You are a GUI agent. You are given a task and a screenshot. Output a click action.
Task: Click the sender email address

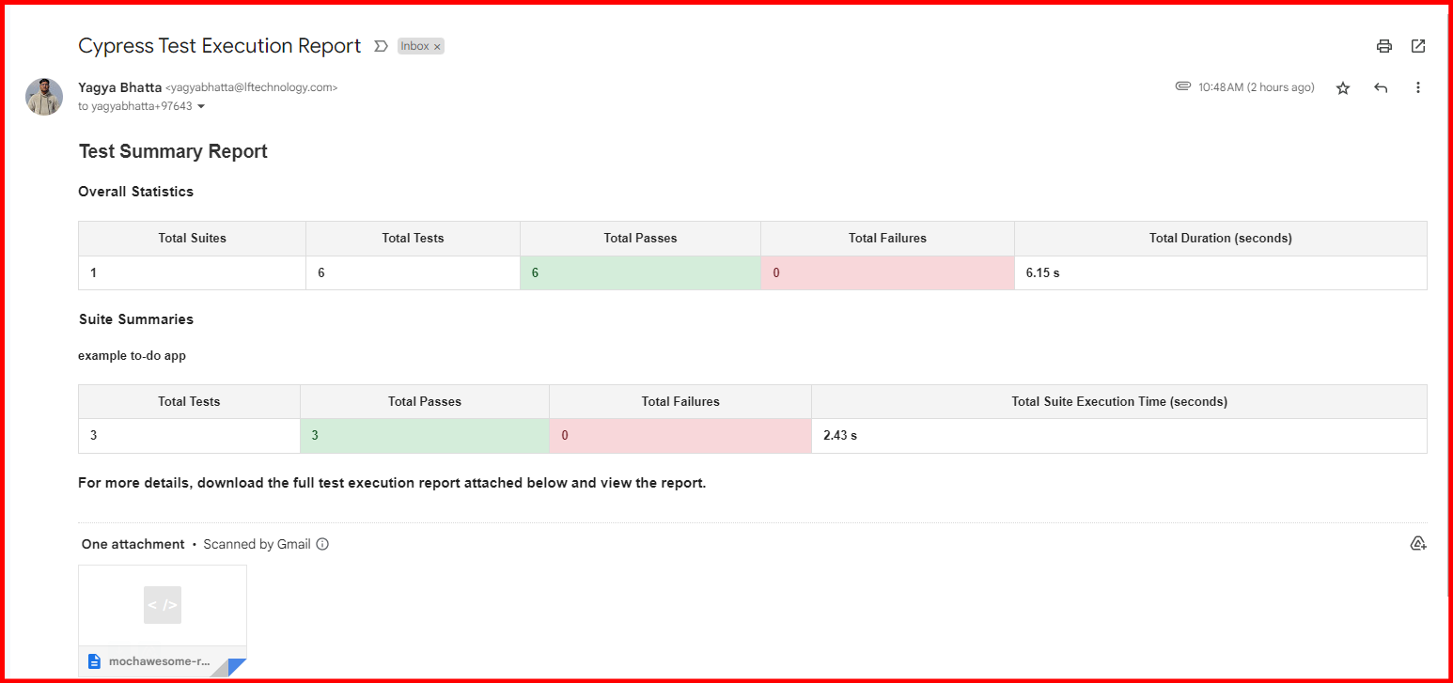coord(251,87)
